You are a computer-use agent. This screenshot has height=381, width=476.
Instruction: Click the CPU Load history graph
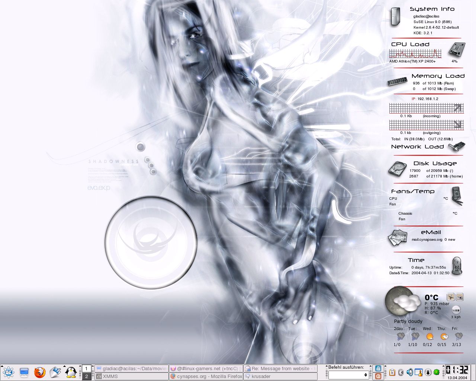[415, 54]
